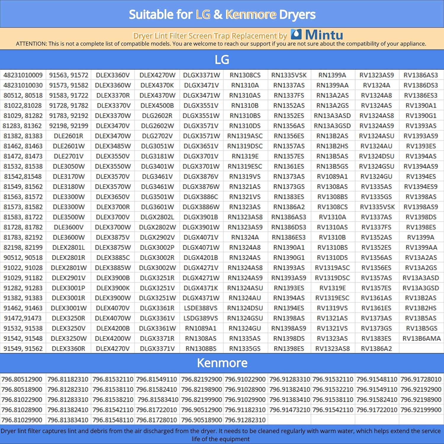444x444 pixels.
Task: Select the LG section header
Action: [x=222, y=60]
